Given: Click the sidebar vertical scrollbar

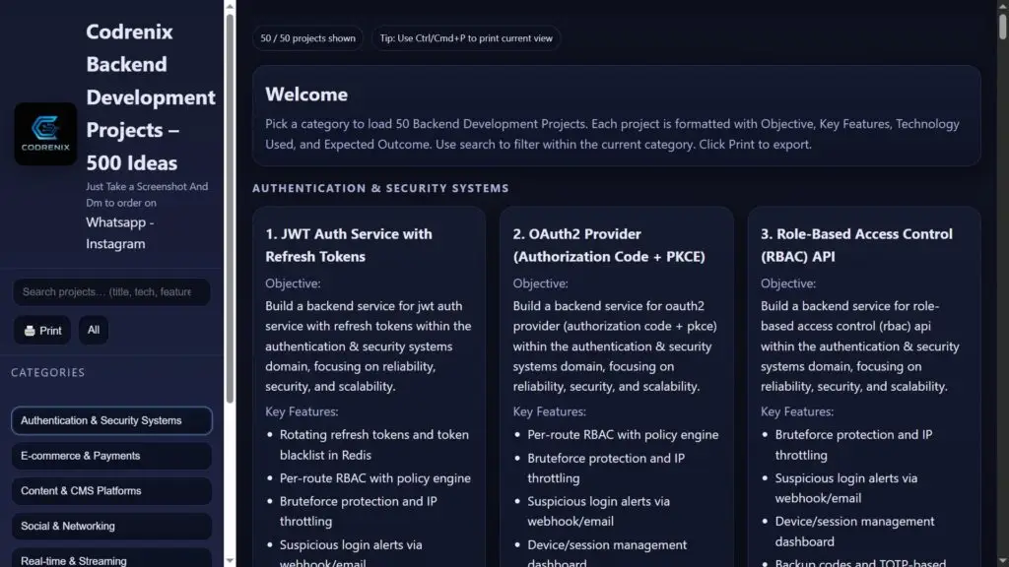Looking at the screenshot, I should [230, 197].
